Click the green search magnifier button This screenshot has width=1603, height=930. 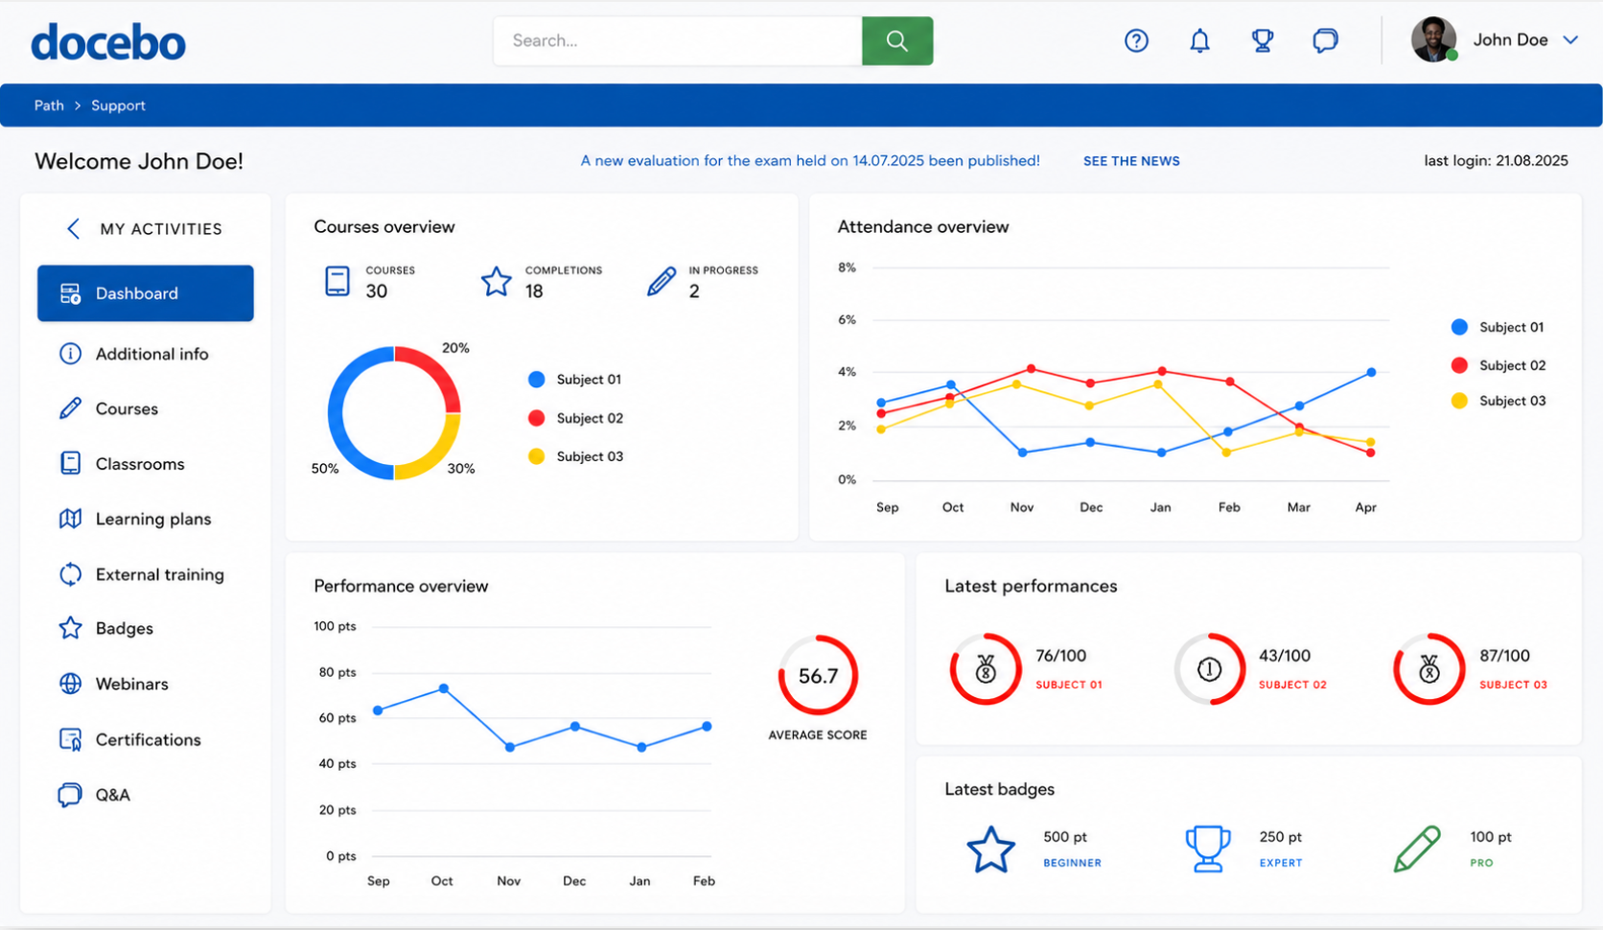coord(896,40)
